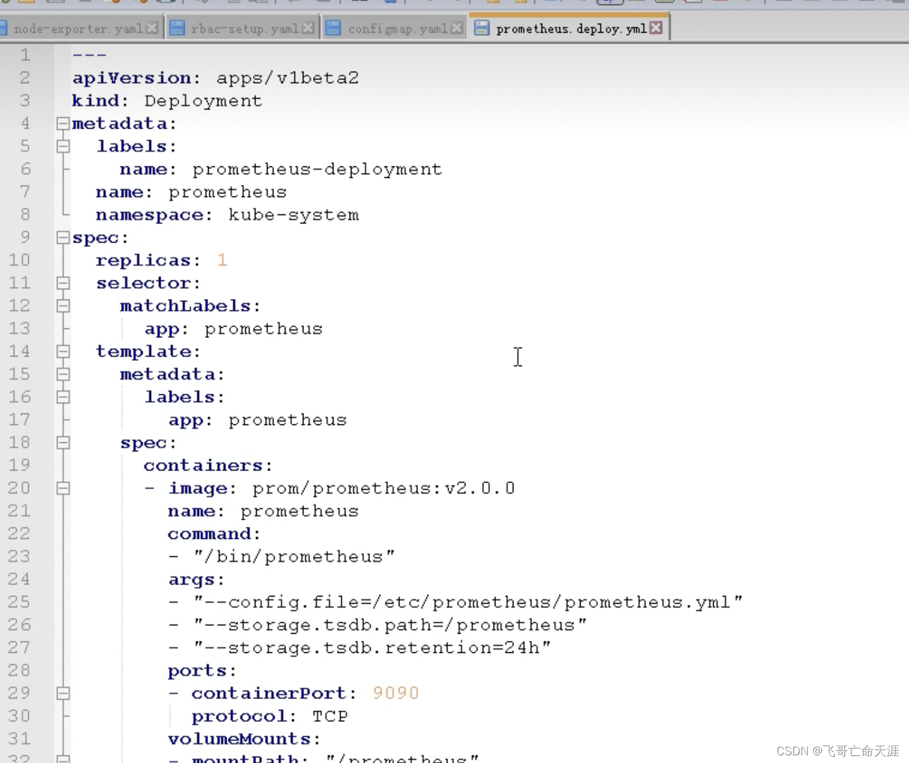Click the text 'app: prometheus' on line 17
The height and width of the screenshot is (763, 909).
coord(257,421)
